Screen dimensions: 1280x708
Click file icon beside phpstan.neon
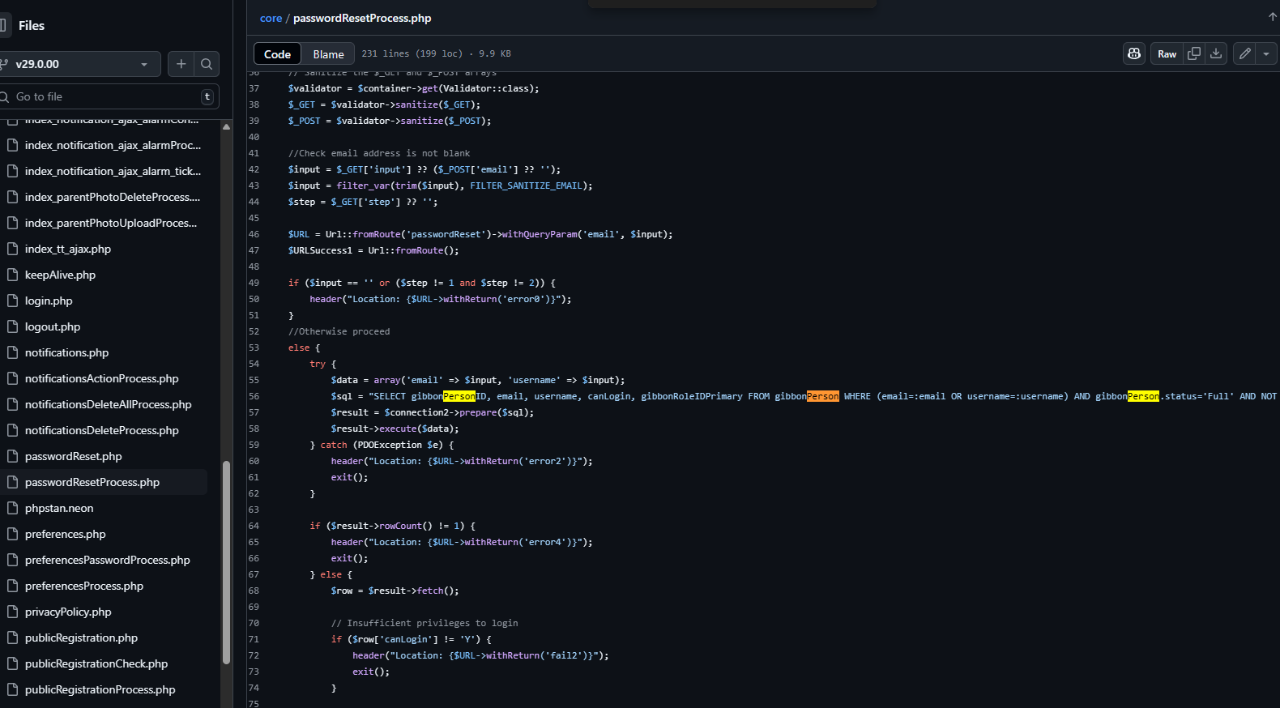pos(12,508)
